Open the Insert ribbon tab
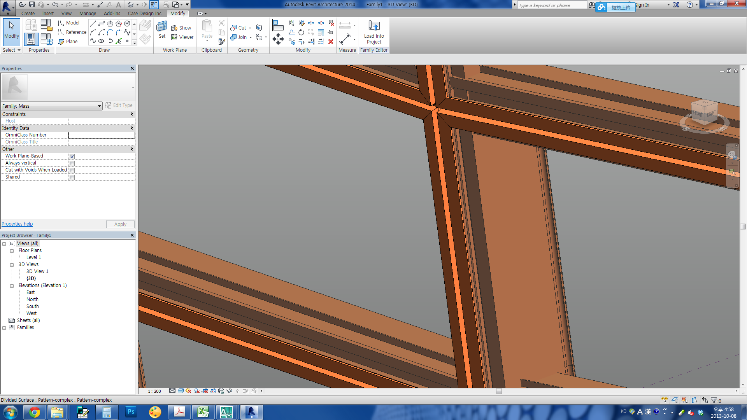Image resolution: width=747 pixels, height=420 pixels. click(x=48, y=13)
